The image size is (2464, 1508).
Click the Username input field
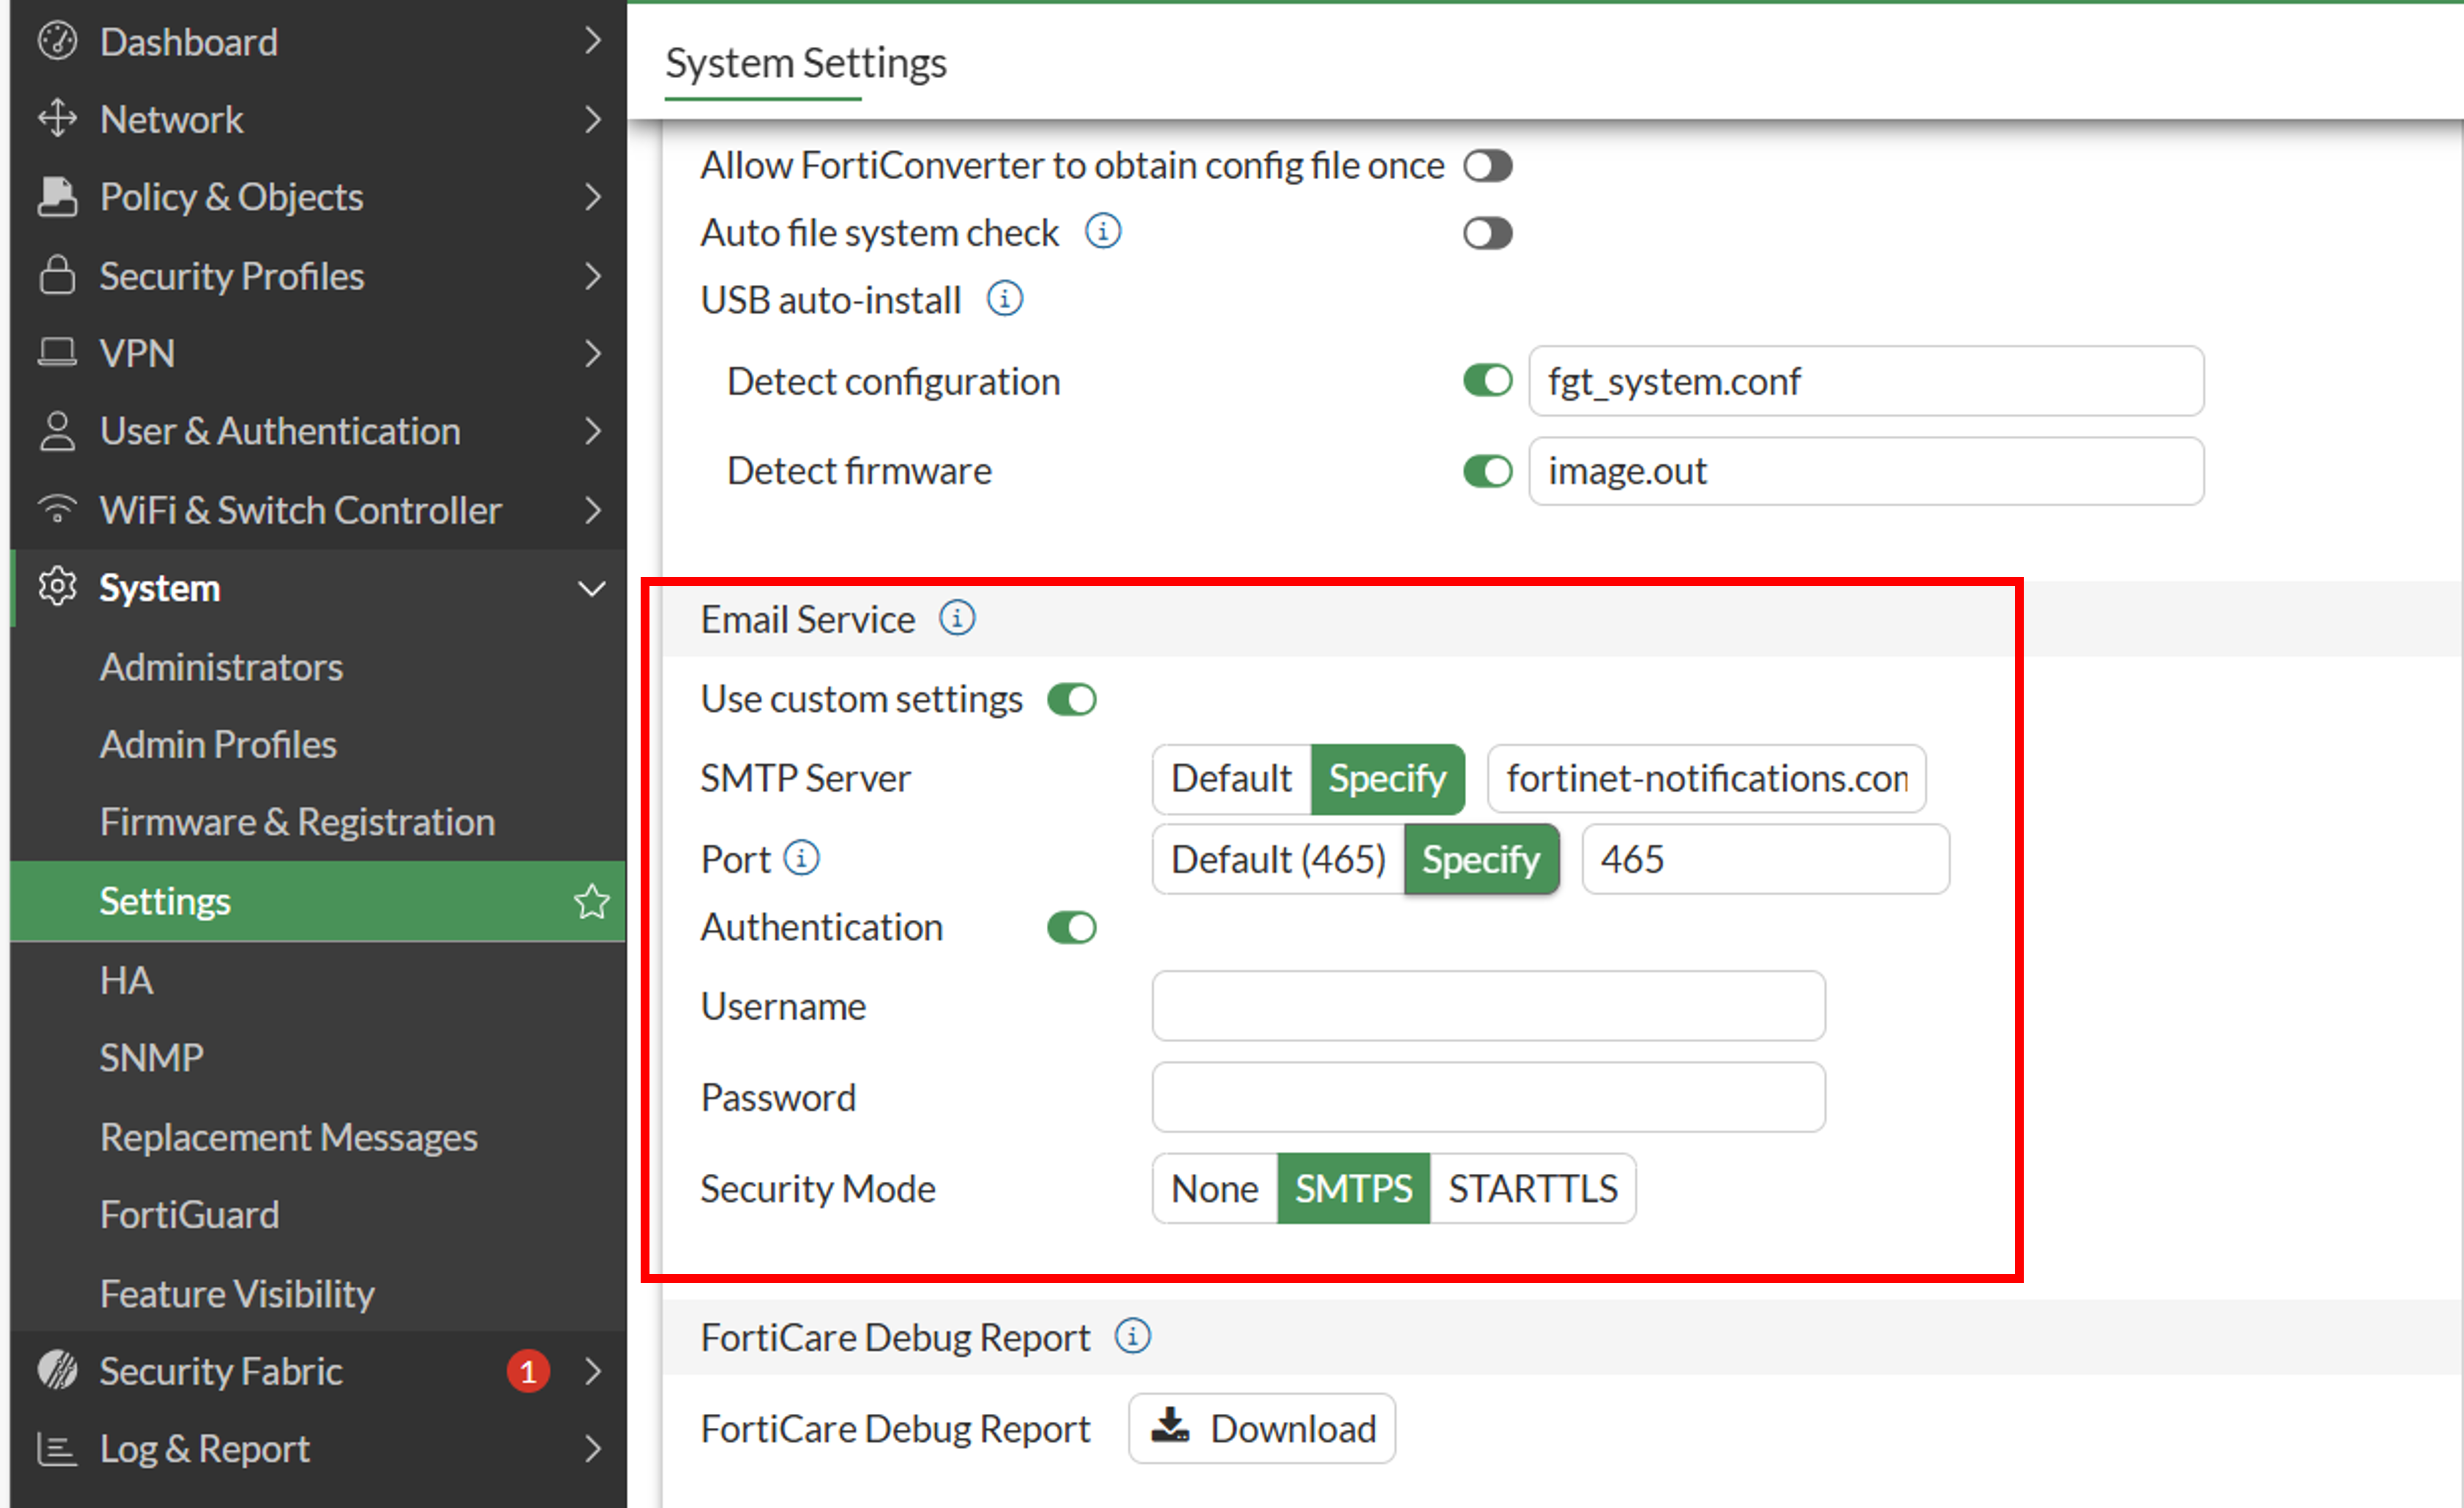pyautogui.click(x=1487, y=1005)
